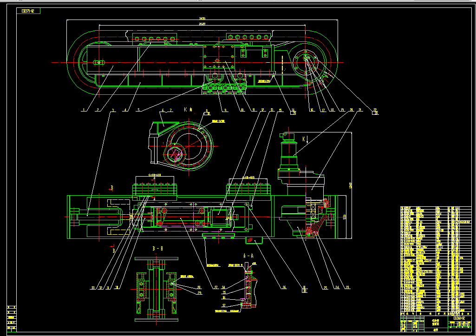Click part callout number 29

199,293
